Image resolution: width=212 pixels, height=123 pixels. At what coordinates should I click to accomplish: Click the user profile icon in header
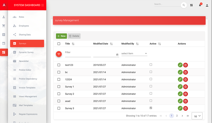pyautogui.click(x=207, y=5)
